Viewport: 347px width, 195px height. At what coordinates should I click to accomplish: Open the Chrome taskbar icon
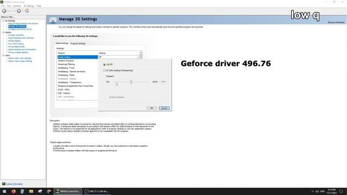(49, 191)
